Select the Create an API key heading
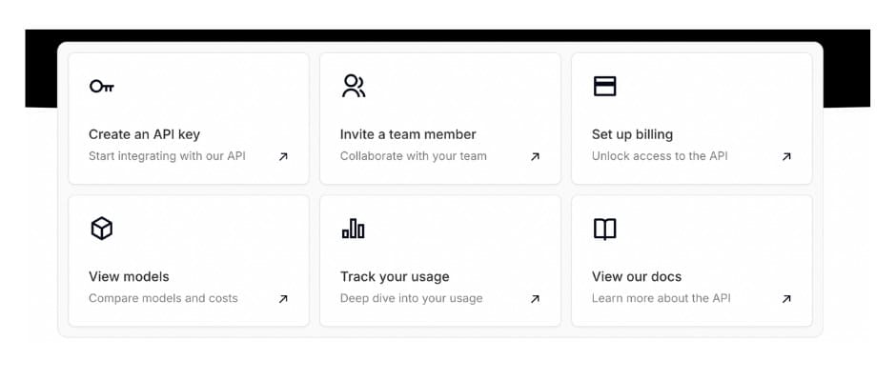Viewport: 896px width, 381px height. click(x=144, y=135)
